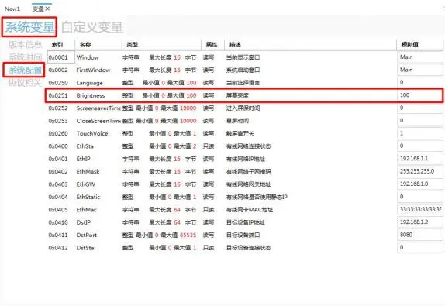The height and width of the screenshot is (306, 445).
Task: Click the 描述 column header
Action: [235, 44]
